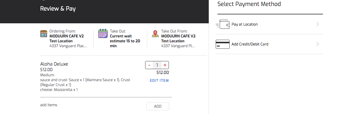Screen dimensions: 338x114
Task: Click the quantity field showing 1
Action: tap(157, 65)
